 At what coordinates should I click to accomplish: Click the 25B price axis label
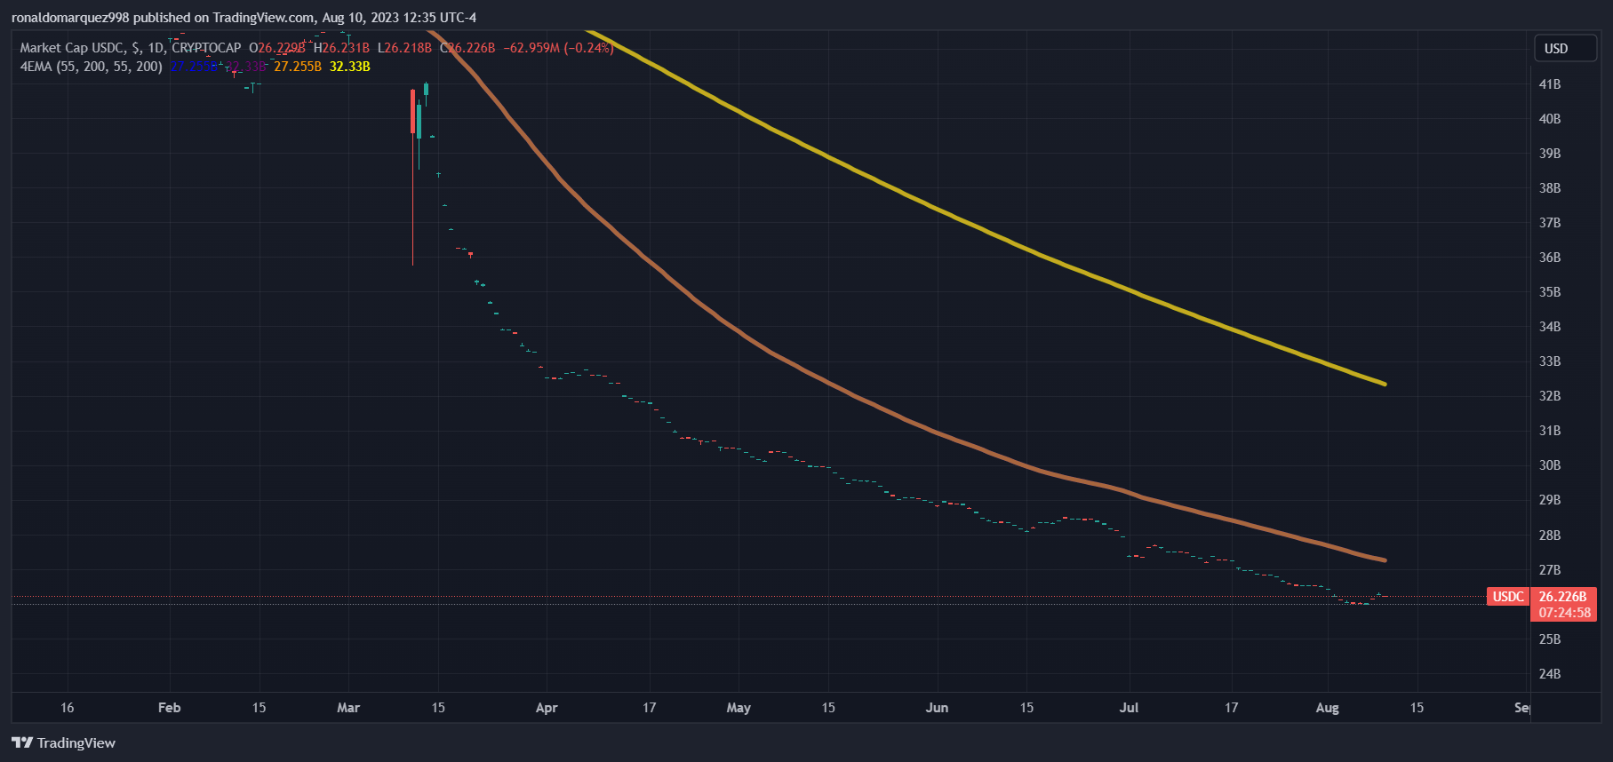click(x=1550, y=639)
